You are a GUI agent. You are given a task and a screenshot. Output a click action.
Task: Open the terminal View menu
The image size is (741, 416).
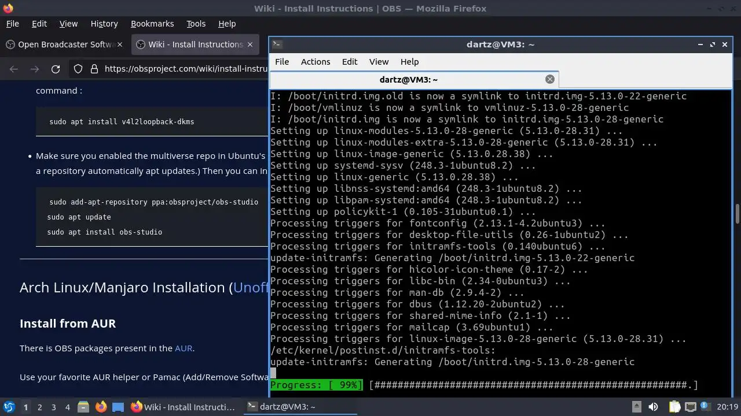(379, 62)
